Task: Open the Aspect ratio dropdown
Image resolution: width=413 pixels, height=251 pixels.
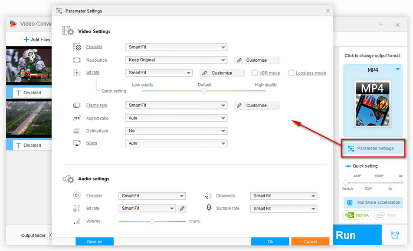Action: 176,118
